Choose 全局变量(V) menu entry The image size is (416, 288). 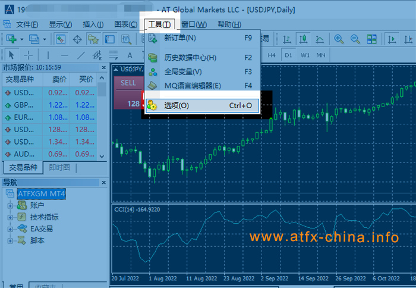[202, 72]
